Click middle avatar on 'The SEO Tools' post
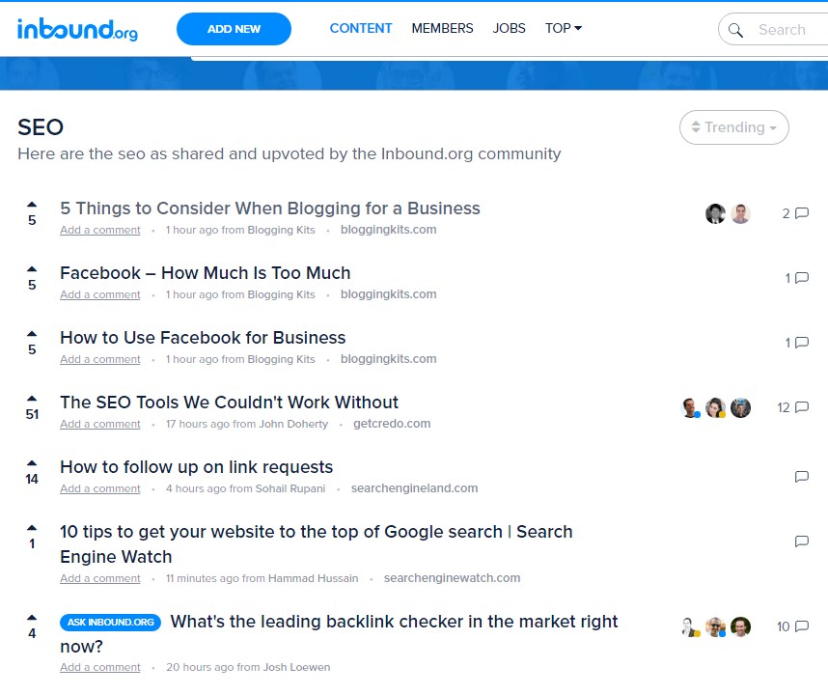 (715, 407)
